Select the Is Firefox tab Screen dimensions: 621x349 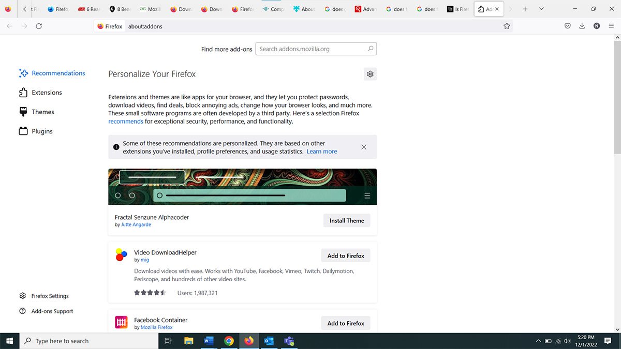point(457,9)
